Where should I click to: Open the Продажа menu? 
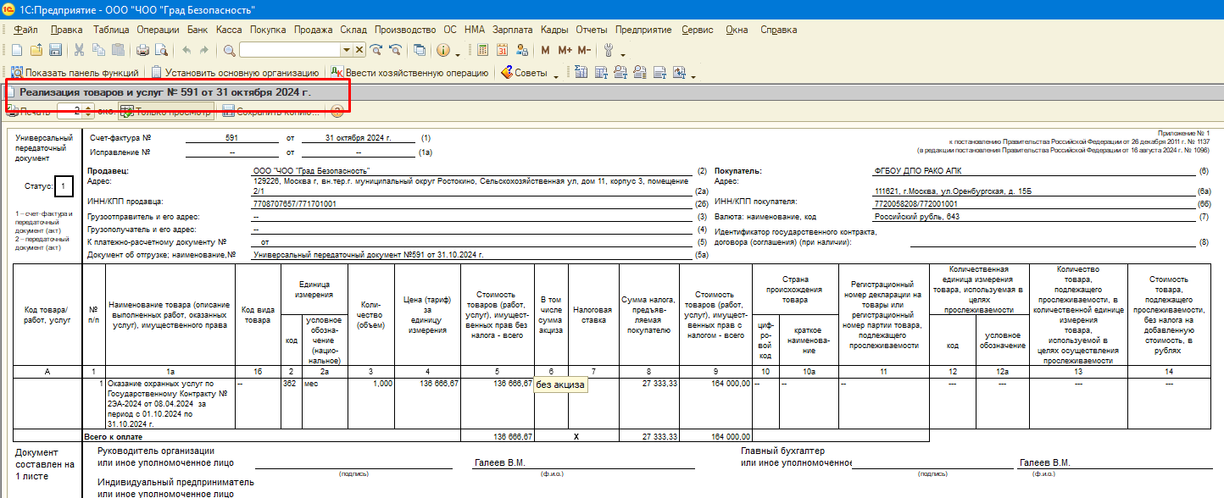coord(314,30)
